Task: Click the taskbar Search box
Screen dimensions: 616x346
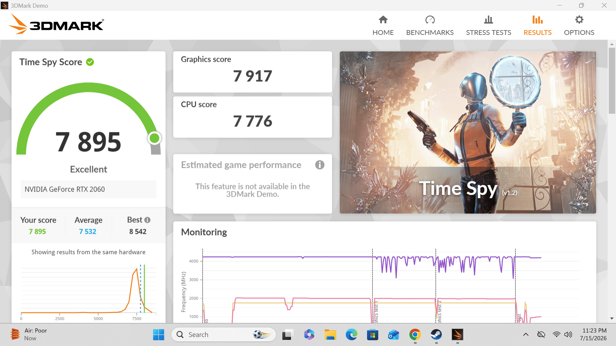Action: click(x=224, y=335)
